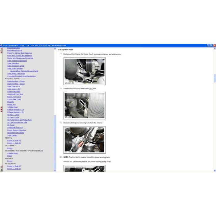Click the power steering tube photo in step 9
Screen dimensions: 216x216
point(85,140)
